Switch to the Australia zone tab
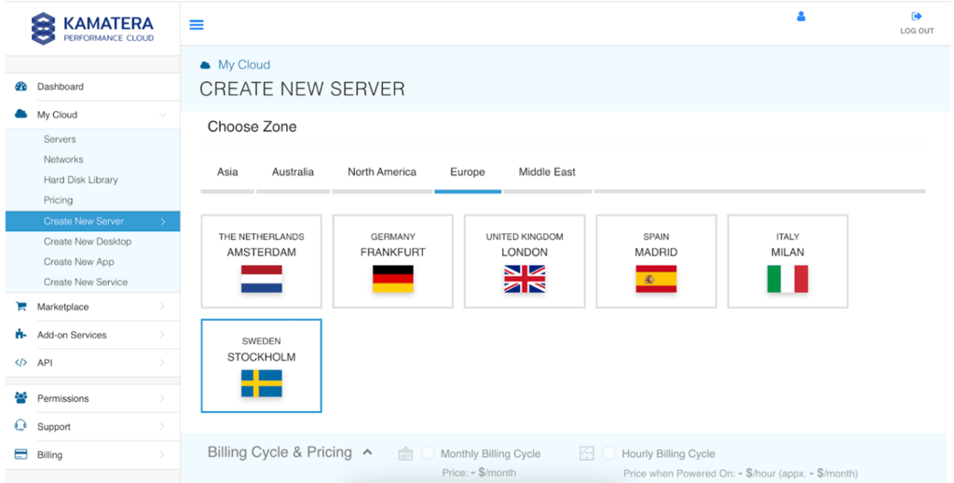The image size is (954, 483). [293, 172]
